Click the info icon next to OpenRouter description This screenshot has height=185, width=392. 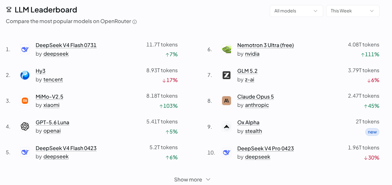[135, 22]
